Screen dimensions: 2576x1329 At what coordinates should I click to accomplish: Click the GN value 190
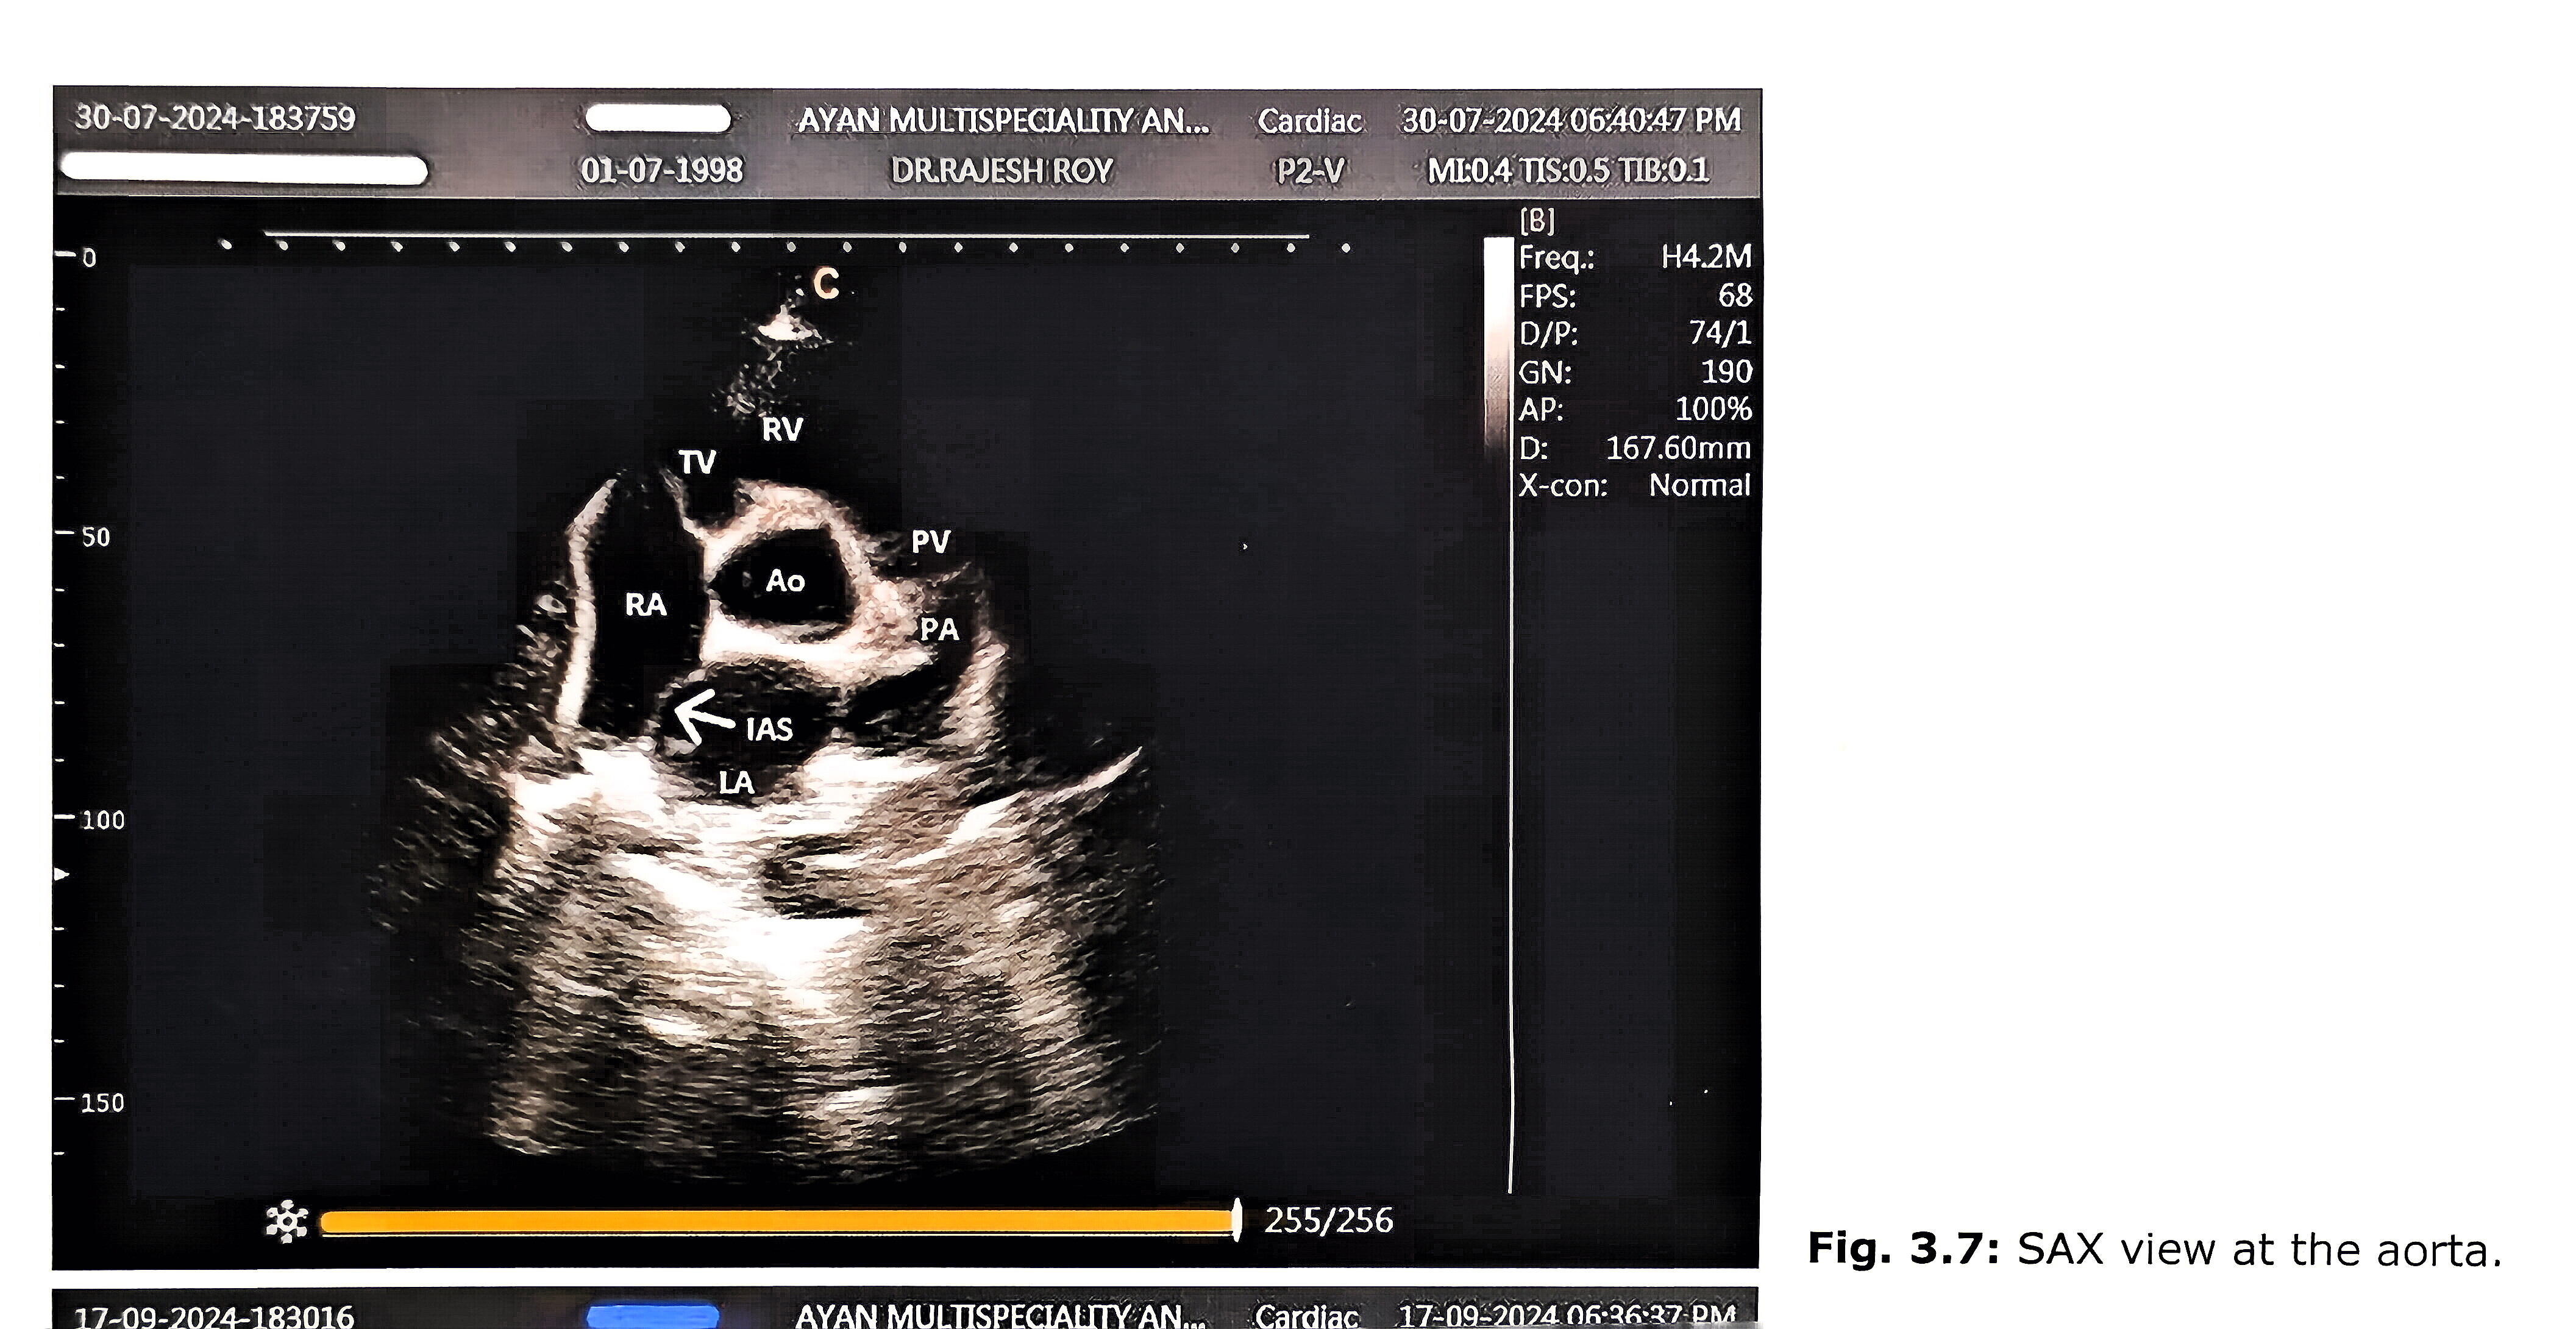(x=1727, y=371)
